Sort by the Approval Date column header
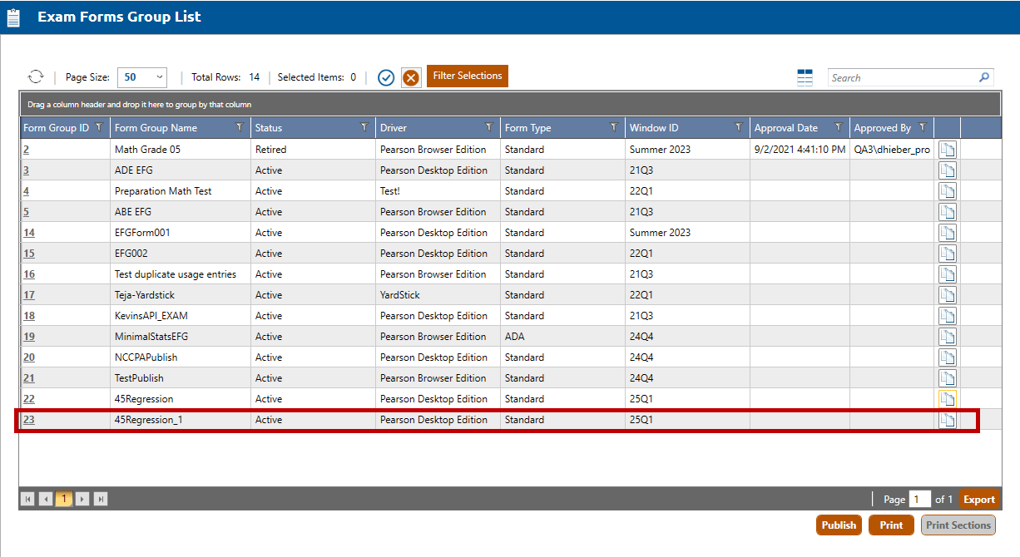The width and height of the screenshot is (1020, 557). pos(785,128)
